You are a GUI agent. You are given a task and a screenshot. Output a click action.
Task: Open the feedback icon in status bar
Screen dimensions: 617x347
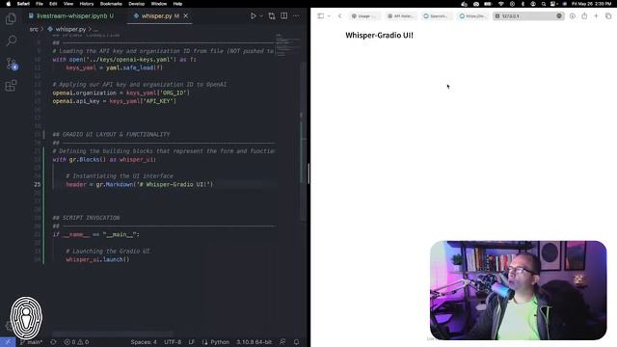(x=282, y=342)
